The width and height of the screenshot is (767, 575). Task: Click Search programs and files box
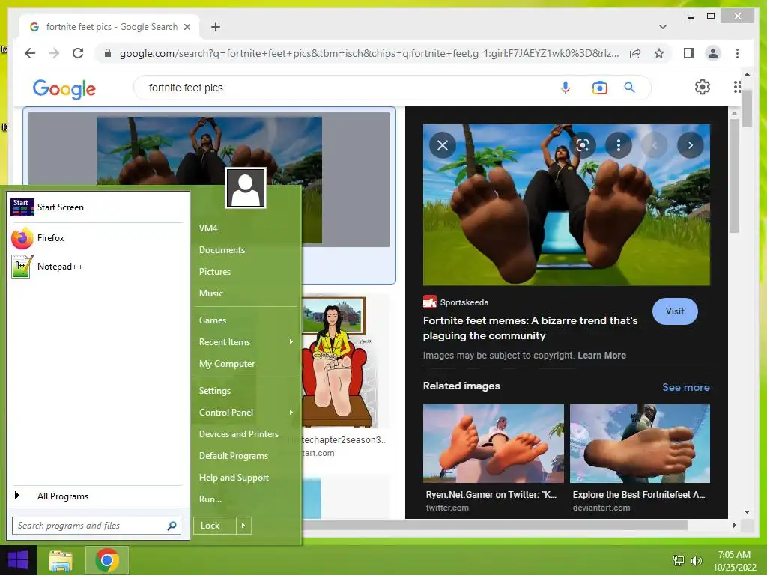[x=90, y=526]
